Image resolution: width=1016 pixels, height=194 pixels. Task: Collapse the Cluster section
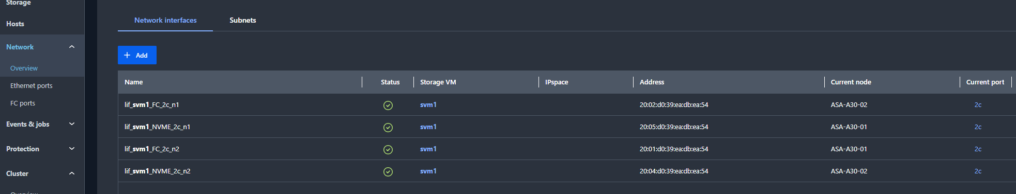pyautogui.click(x=72, y=173)
